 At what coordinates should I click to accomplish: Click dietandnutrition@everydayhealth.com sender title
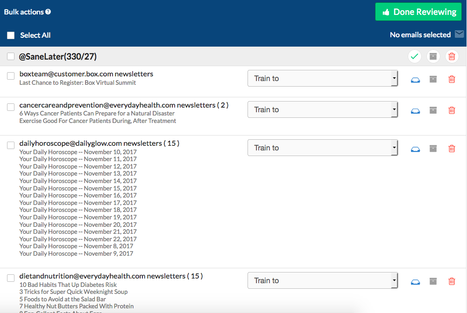[111, 276]
